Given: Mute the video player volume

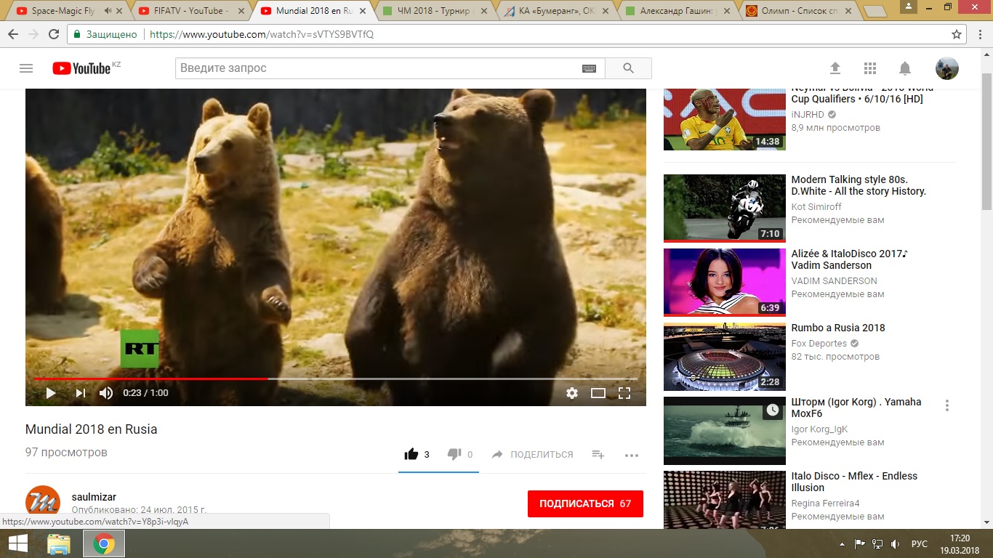Looking at the screenshot, I should [x=106, y=393].
